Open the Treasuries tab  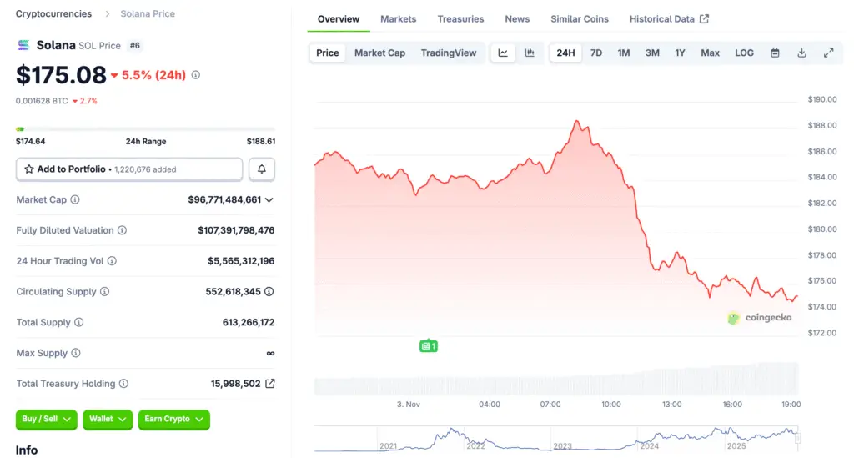pos(460,19)
